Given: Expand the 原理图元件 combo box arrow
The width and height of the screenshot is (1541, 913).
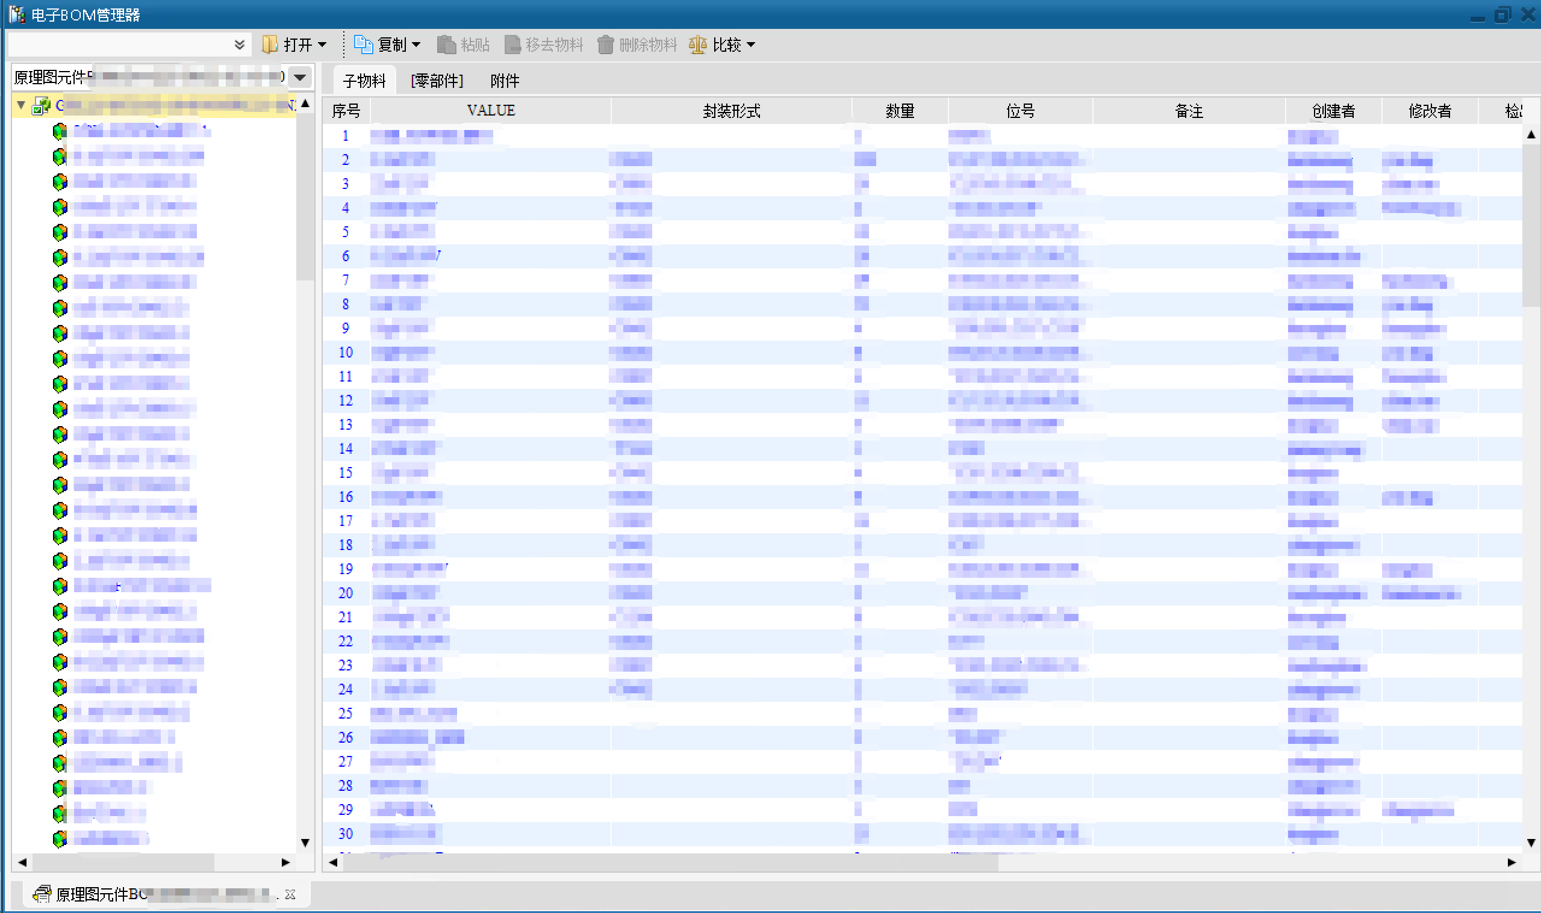Looking at the screenshot, I should coord(300,78).
